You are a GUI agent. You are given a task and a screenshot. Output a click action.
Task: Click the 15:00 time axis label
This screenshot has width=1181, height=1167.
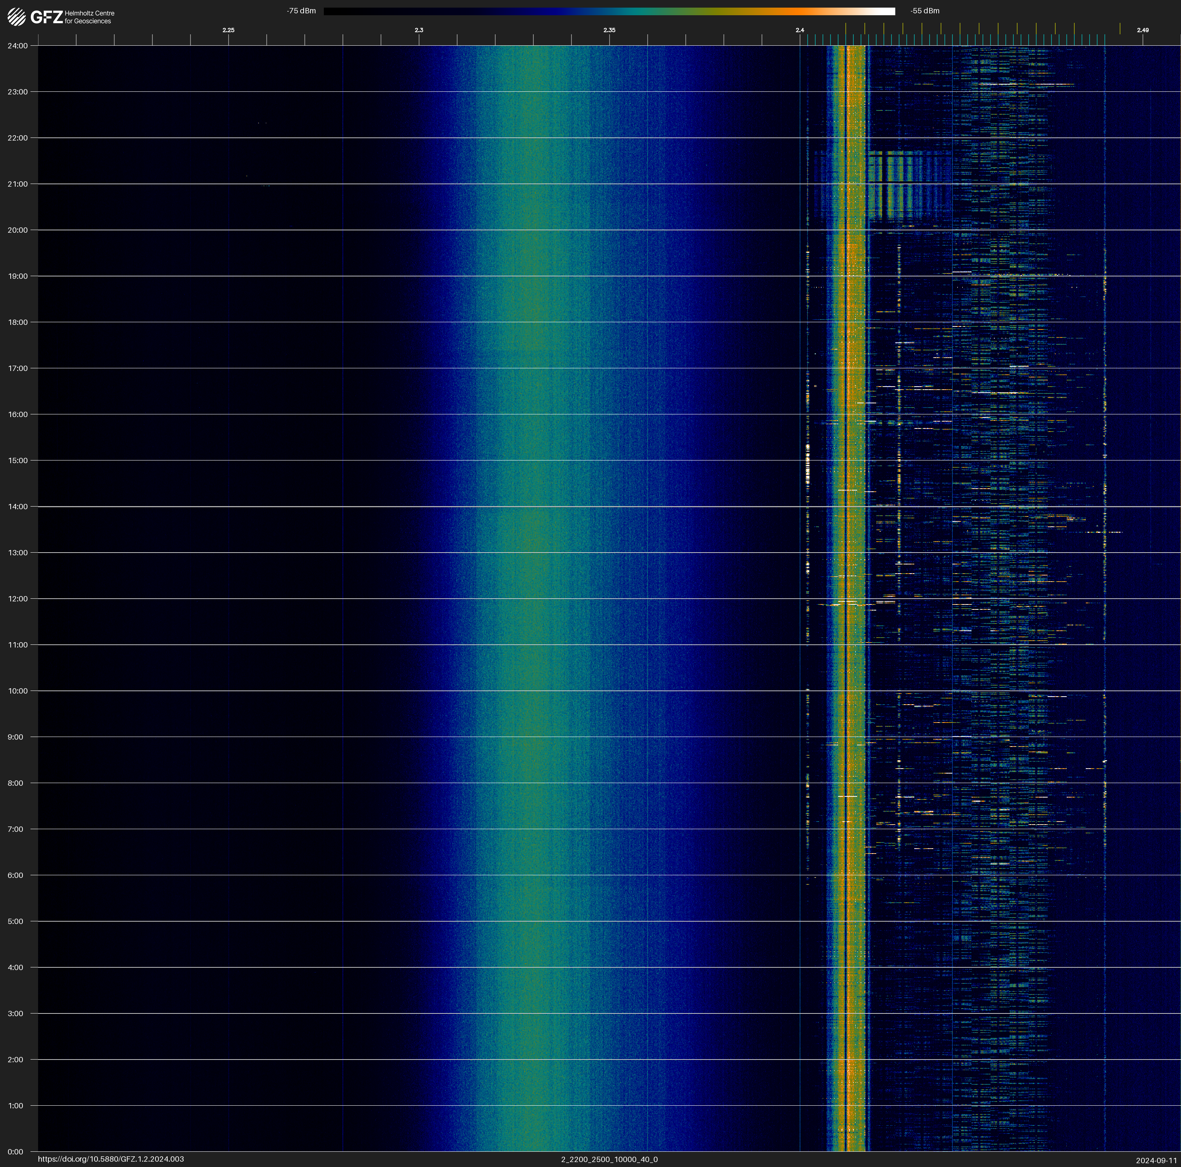[18, 461]
